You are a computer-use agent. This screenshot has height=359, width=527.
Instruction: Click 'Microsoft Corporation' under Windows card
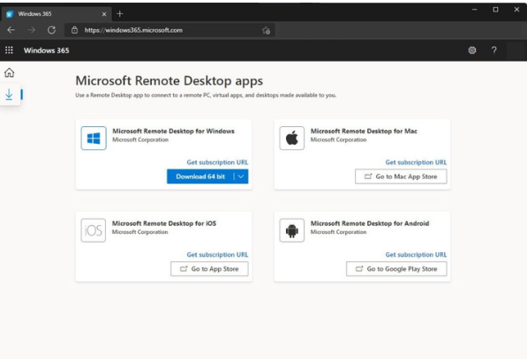(x=140, y=139)
